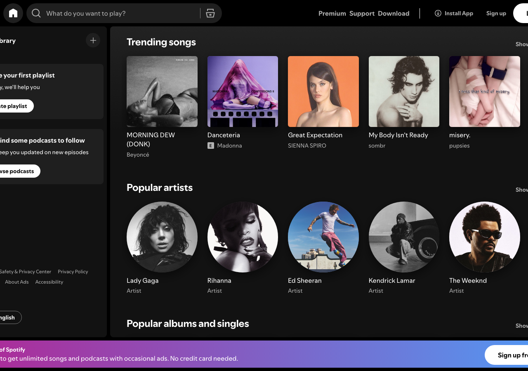Open the Premium link
Screen dimensions: 528x371
(x=332, y=13)
